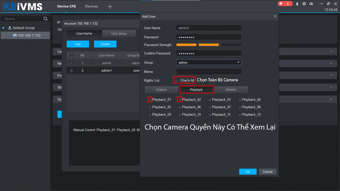Tick the Playback_06 checkbox

click(x=180, y=107)
